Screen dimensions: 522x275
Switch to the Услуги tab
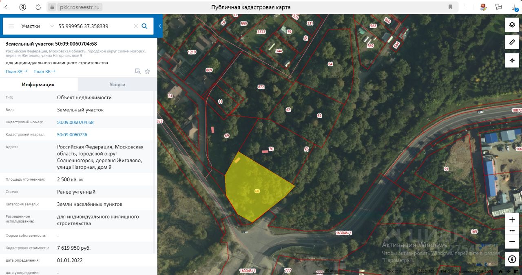tap(117, 85)
